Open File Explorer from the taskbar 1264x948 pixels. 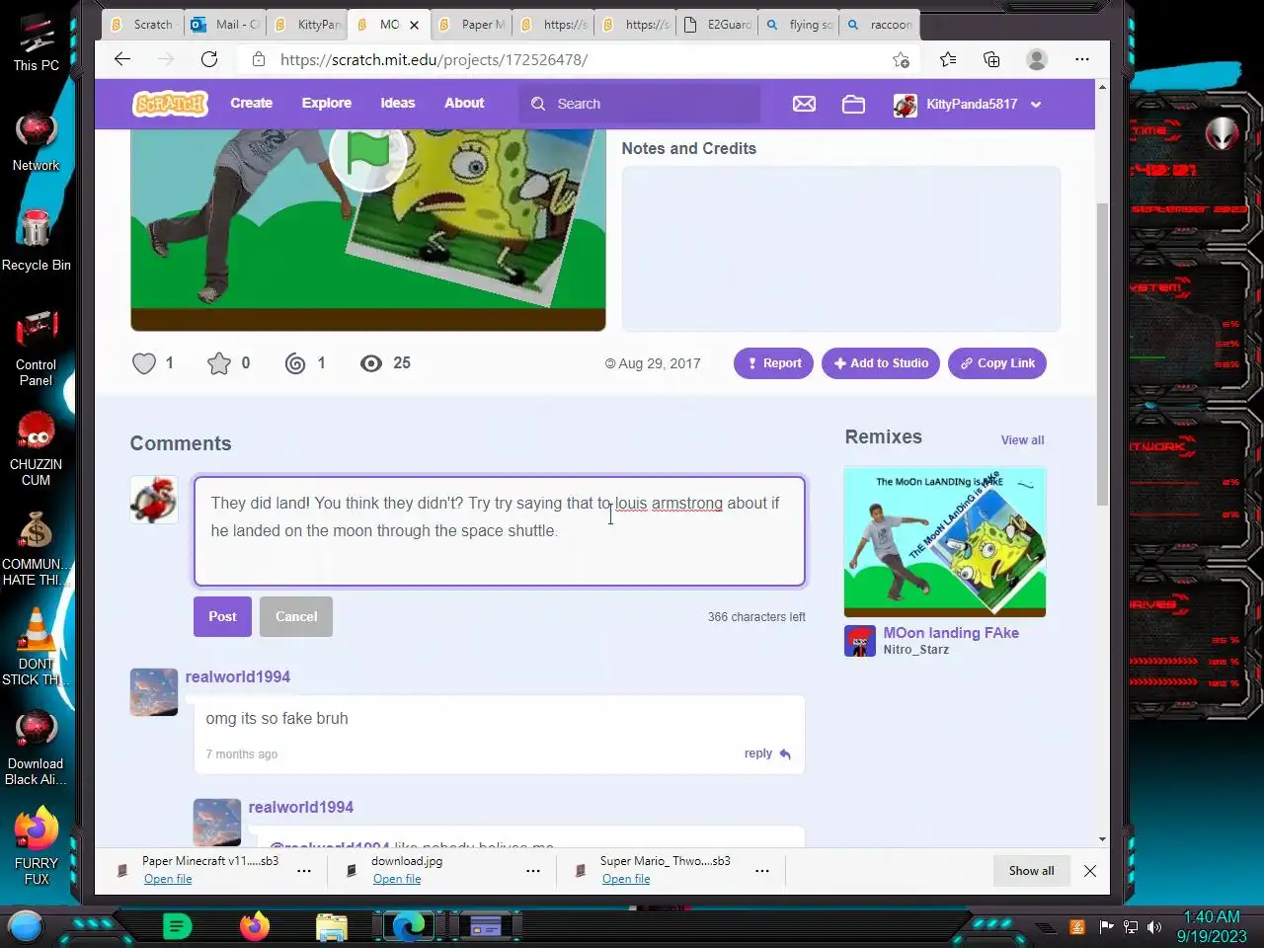coord(332,927)
